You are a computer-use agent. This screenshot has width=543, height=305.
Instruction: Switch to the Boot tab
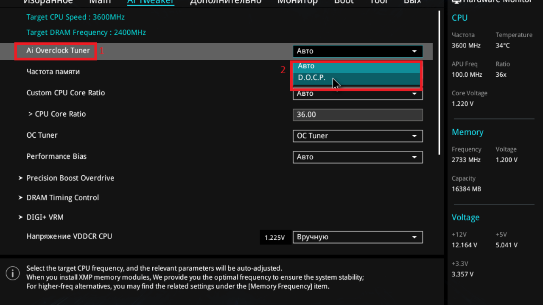click(x=344, y=2)
